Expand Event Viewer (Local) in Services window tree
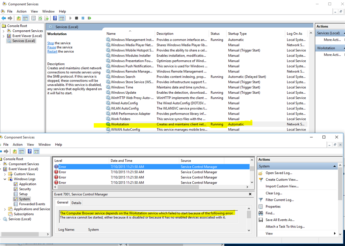Image resolution: width=345 pixels, height=246 pixels. coord(3,36)
